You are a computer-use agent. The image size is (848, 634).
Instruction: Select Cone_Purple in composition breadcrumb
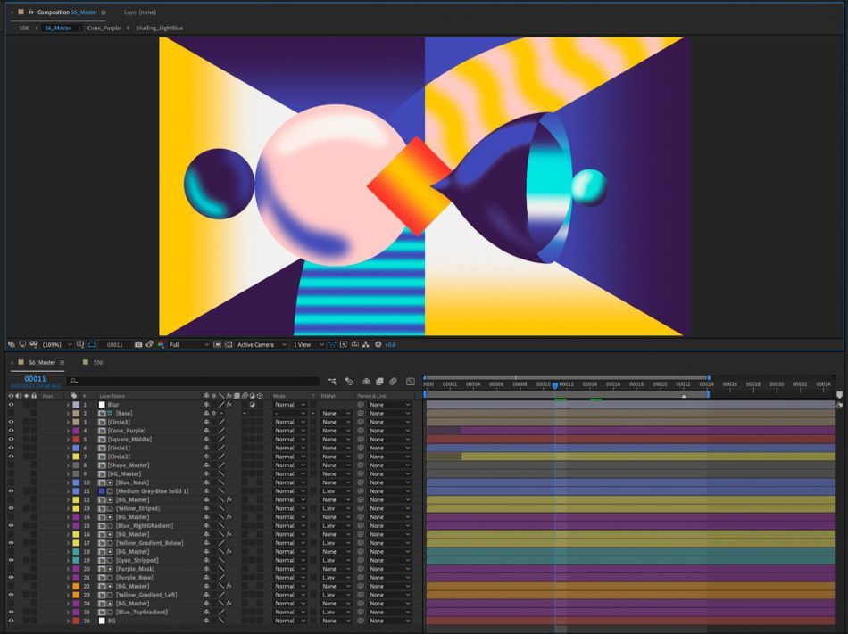click(104, 28)
